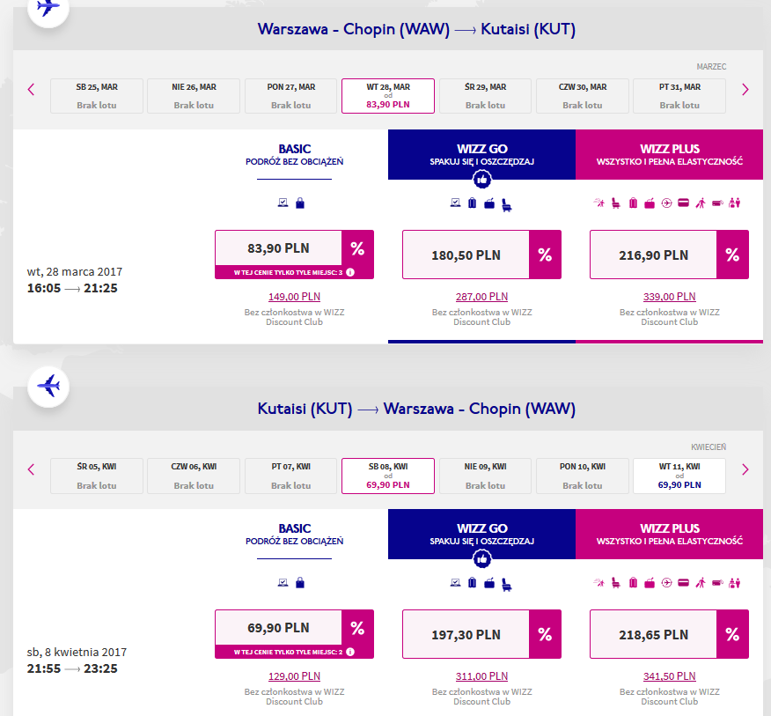Click the flight time text '16:05 → 21:25'
The image size is (771, 716).
pyautogui.click(x=72, y=288)
